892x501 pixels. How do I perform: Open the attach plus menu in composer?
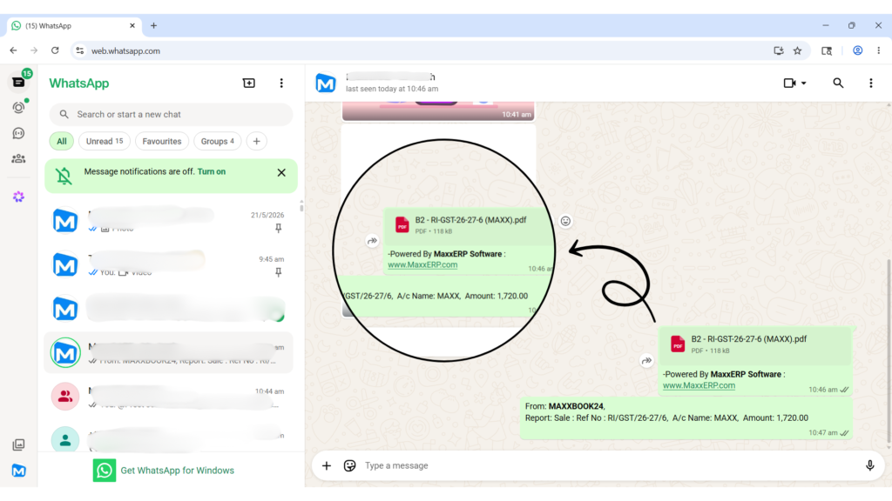[327, 466]
